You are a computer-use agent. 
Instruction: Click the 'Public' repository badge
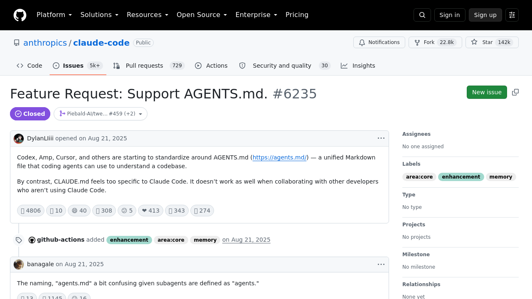click(143, 43)
